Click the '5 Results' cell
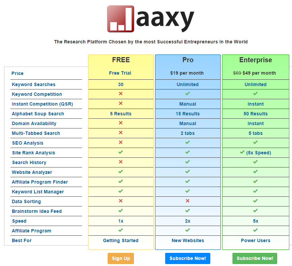The image size is (292, 266). [121, 114]
